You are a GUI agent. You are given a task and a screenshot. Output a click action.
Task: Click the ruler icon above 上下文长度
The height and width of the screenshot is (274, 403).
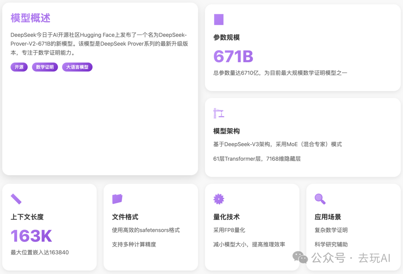pos(16,199)
